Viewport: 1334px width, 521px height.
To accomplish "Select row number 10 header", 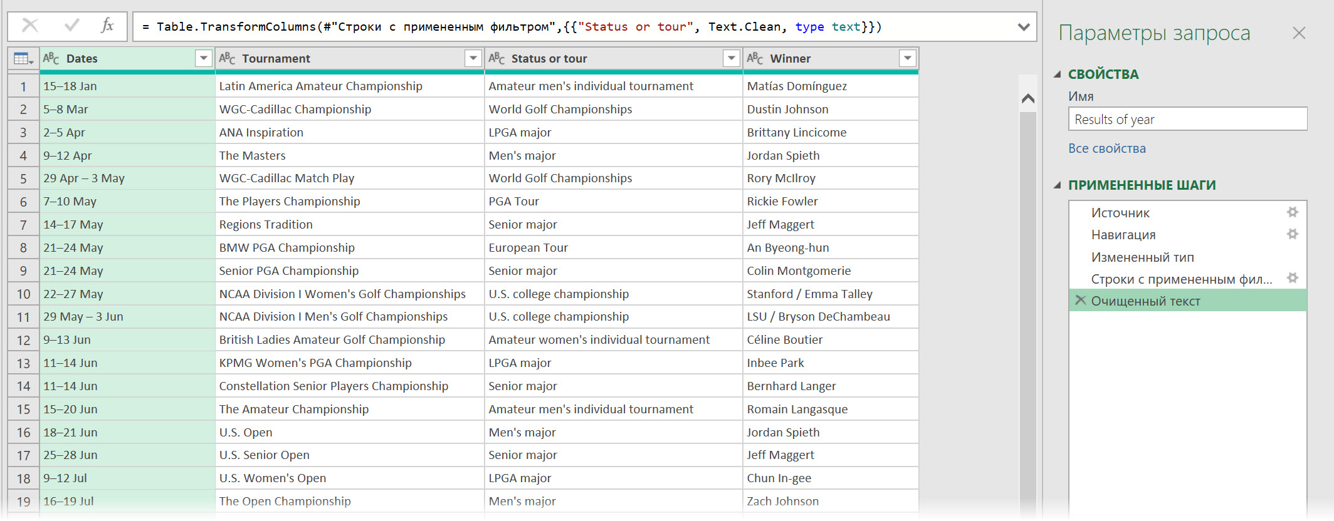I will click(23, 294).
